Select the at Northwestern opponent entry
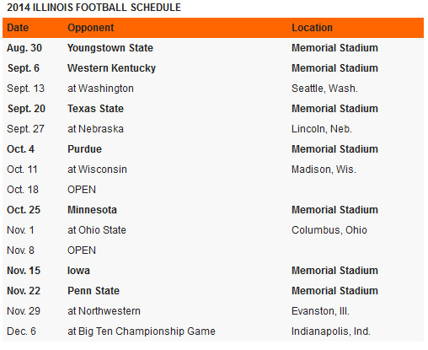Image resolution: width=428 pixels, height=350 pixels. pos(104,311)
